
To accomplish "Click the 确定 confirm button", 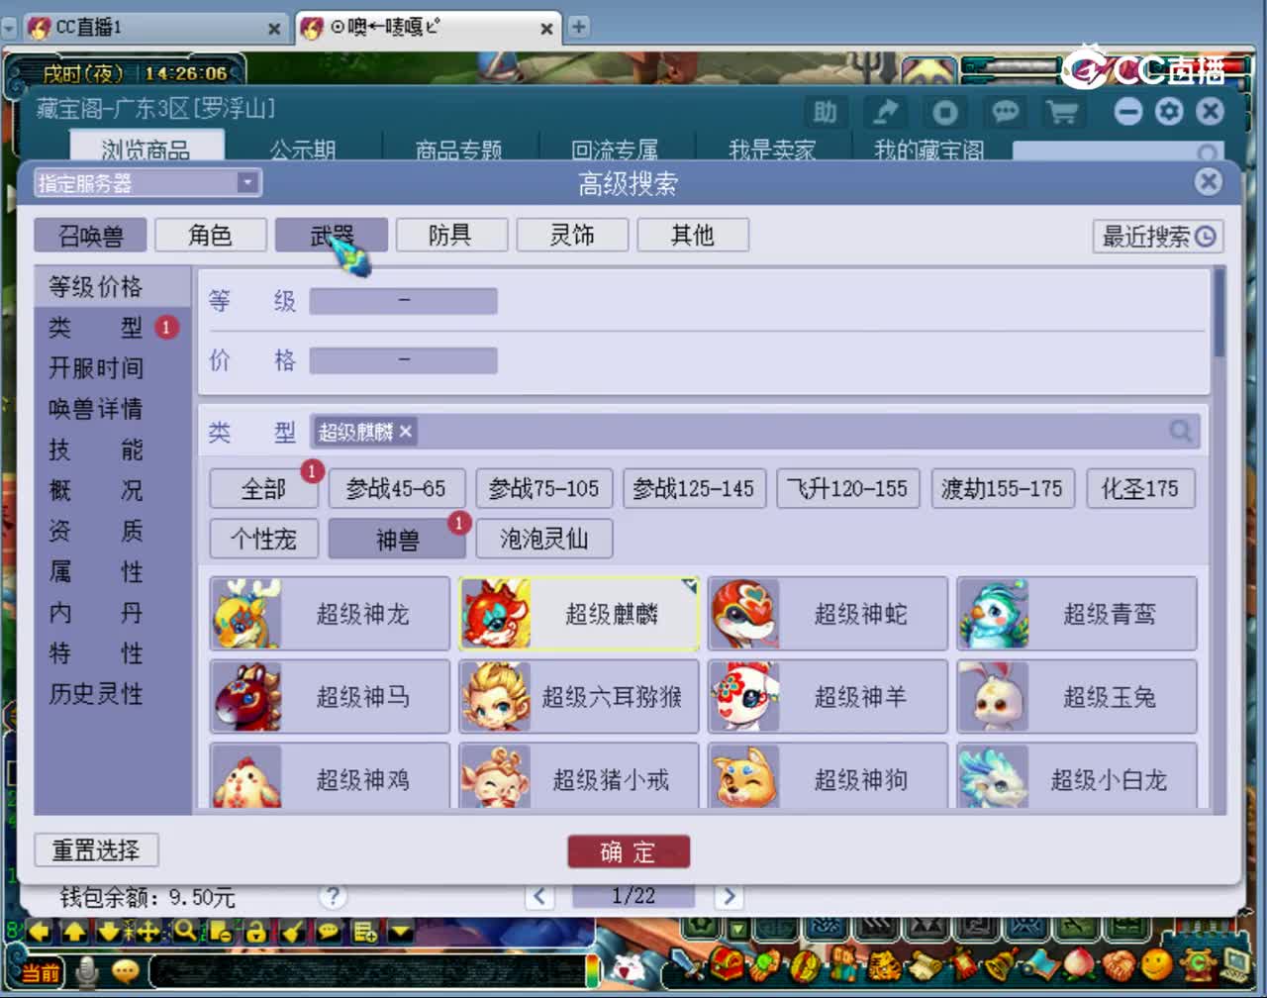I will pos(629,851).
